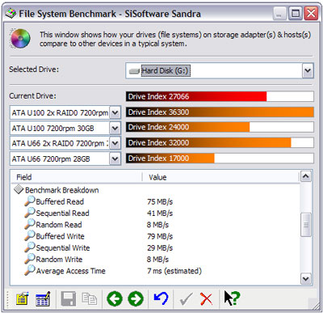
Task: Click the Current Drive: label
Action: click(33, 96)
